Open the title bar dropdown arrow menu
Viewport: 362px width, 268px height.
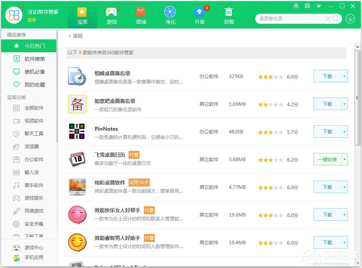click(318, 6)
